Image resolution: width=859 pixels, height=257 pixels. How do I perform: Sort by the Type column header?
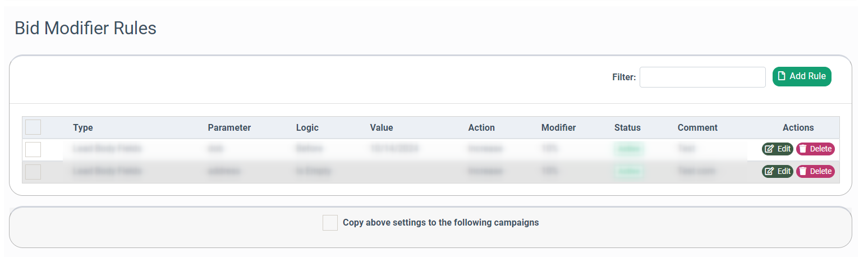pos(83,127)
